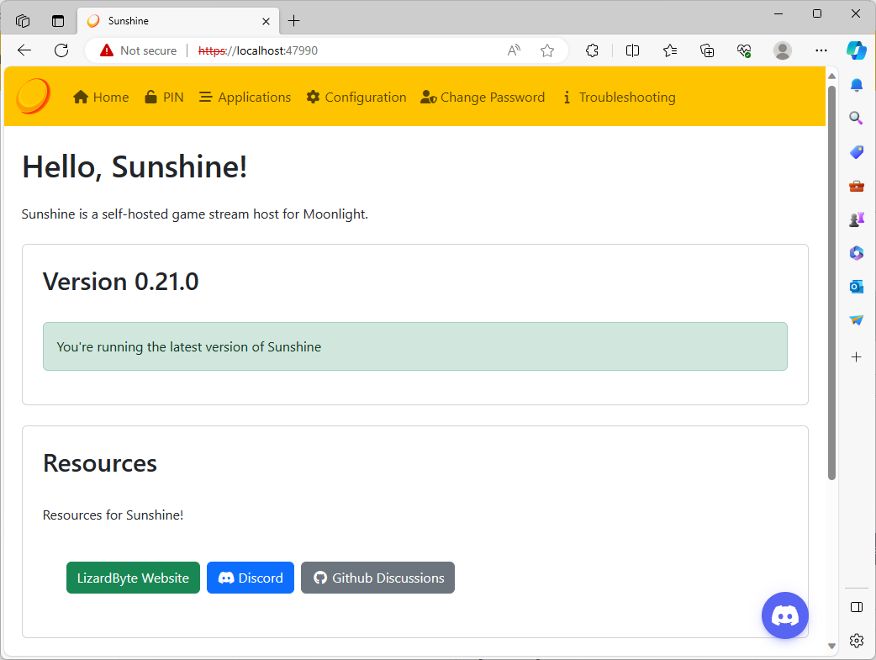Visit the LizardByte Website button
The width and height of the screenshot is (876, 660).
tap(133, 578)
